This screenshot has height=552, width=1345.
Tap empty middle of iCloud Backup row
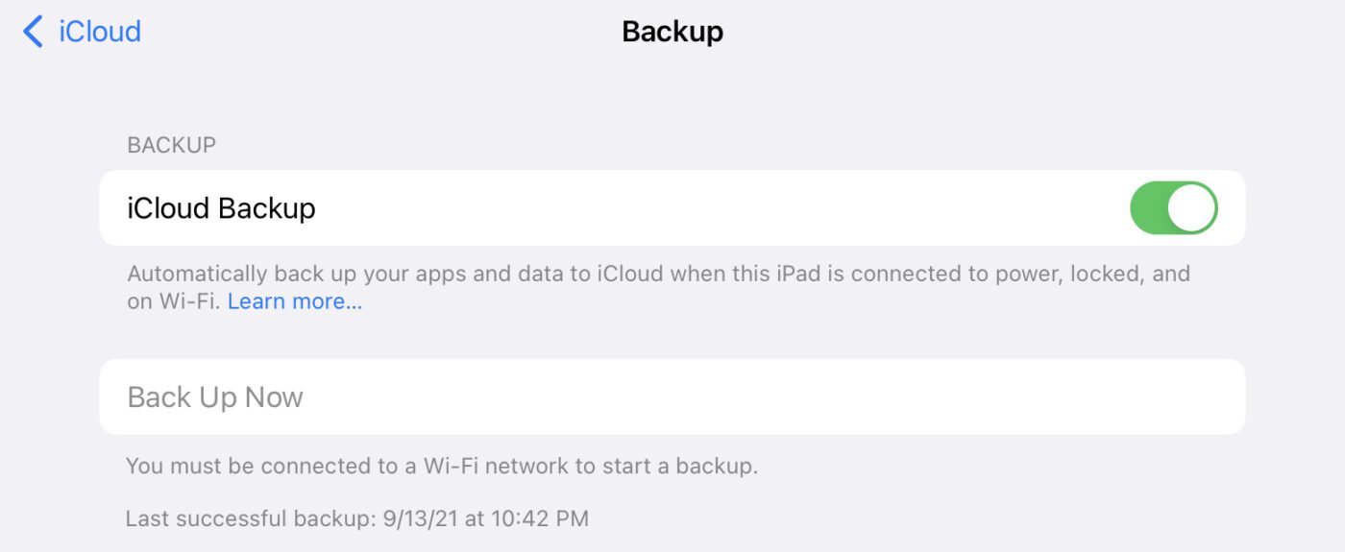[721, 208]
